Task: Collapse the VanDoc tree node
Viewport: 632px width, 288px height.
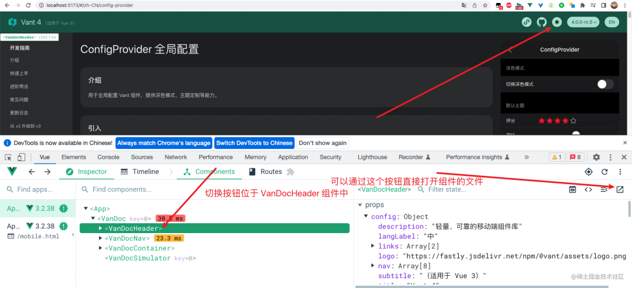Action: [93, 218]
